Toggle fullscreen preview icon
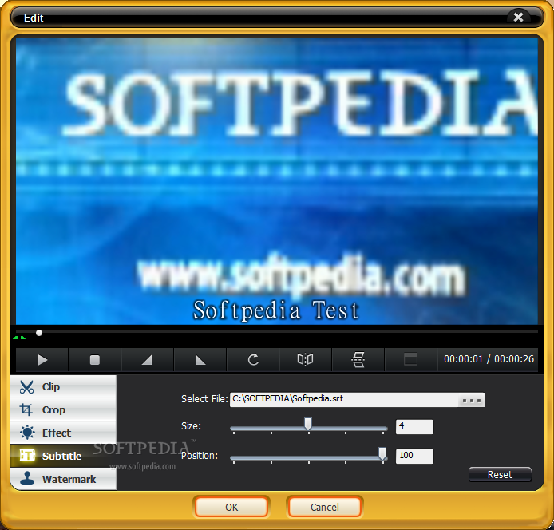Screen dimensions: 554x530 410,360
